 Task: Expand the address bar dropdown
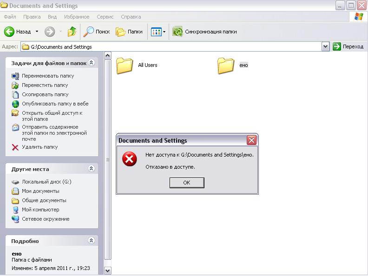pyautogui.click(x=325, y=46)
